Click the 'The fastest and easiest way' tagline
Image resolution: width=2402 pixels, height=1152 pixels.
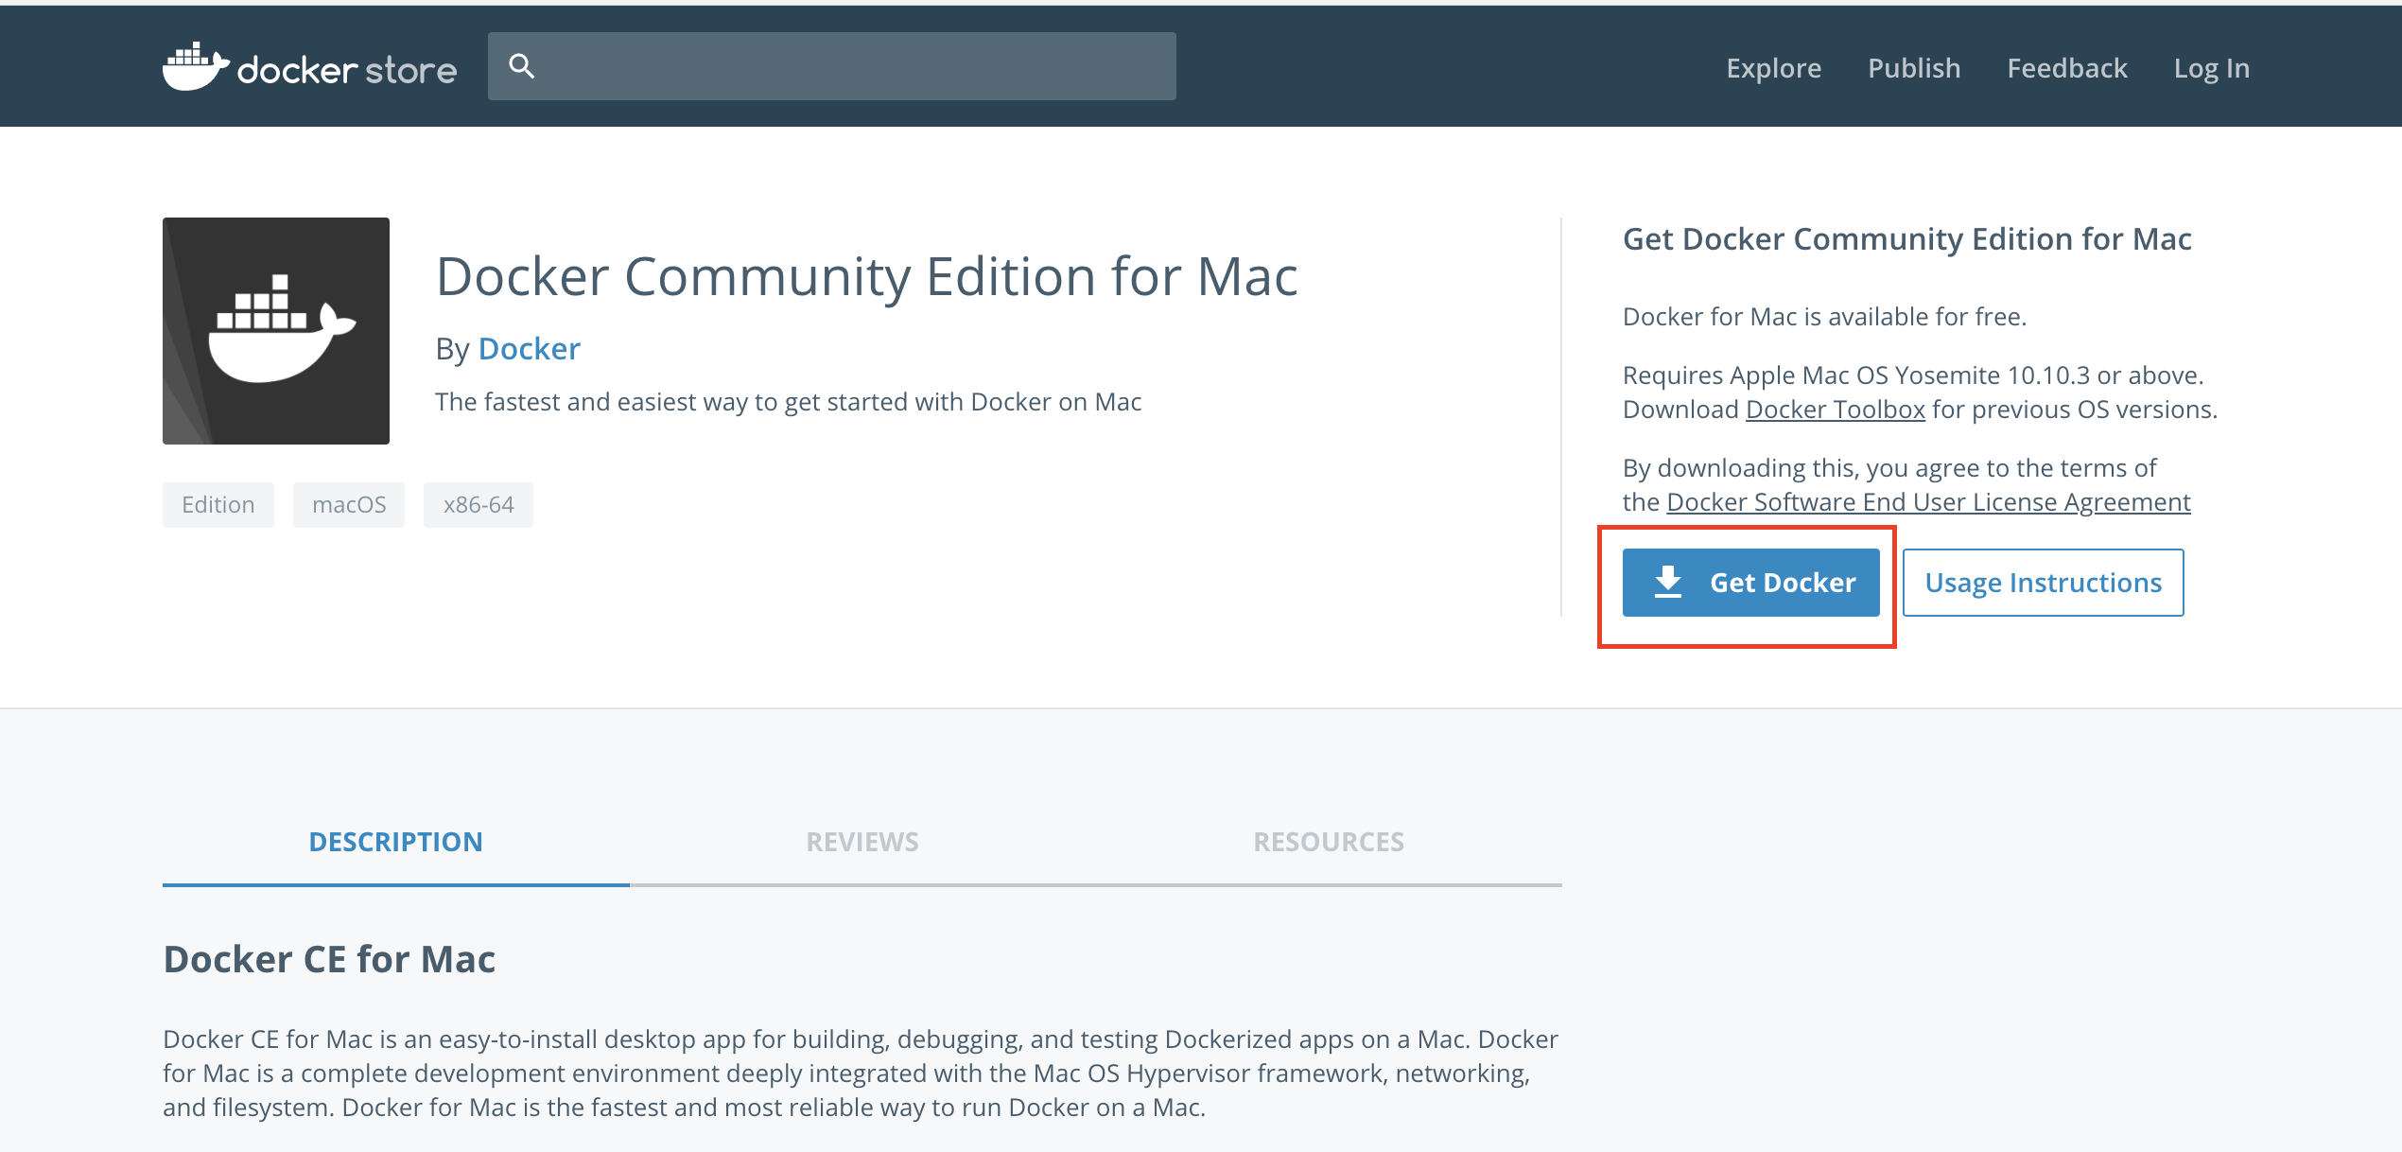point(788,402)
